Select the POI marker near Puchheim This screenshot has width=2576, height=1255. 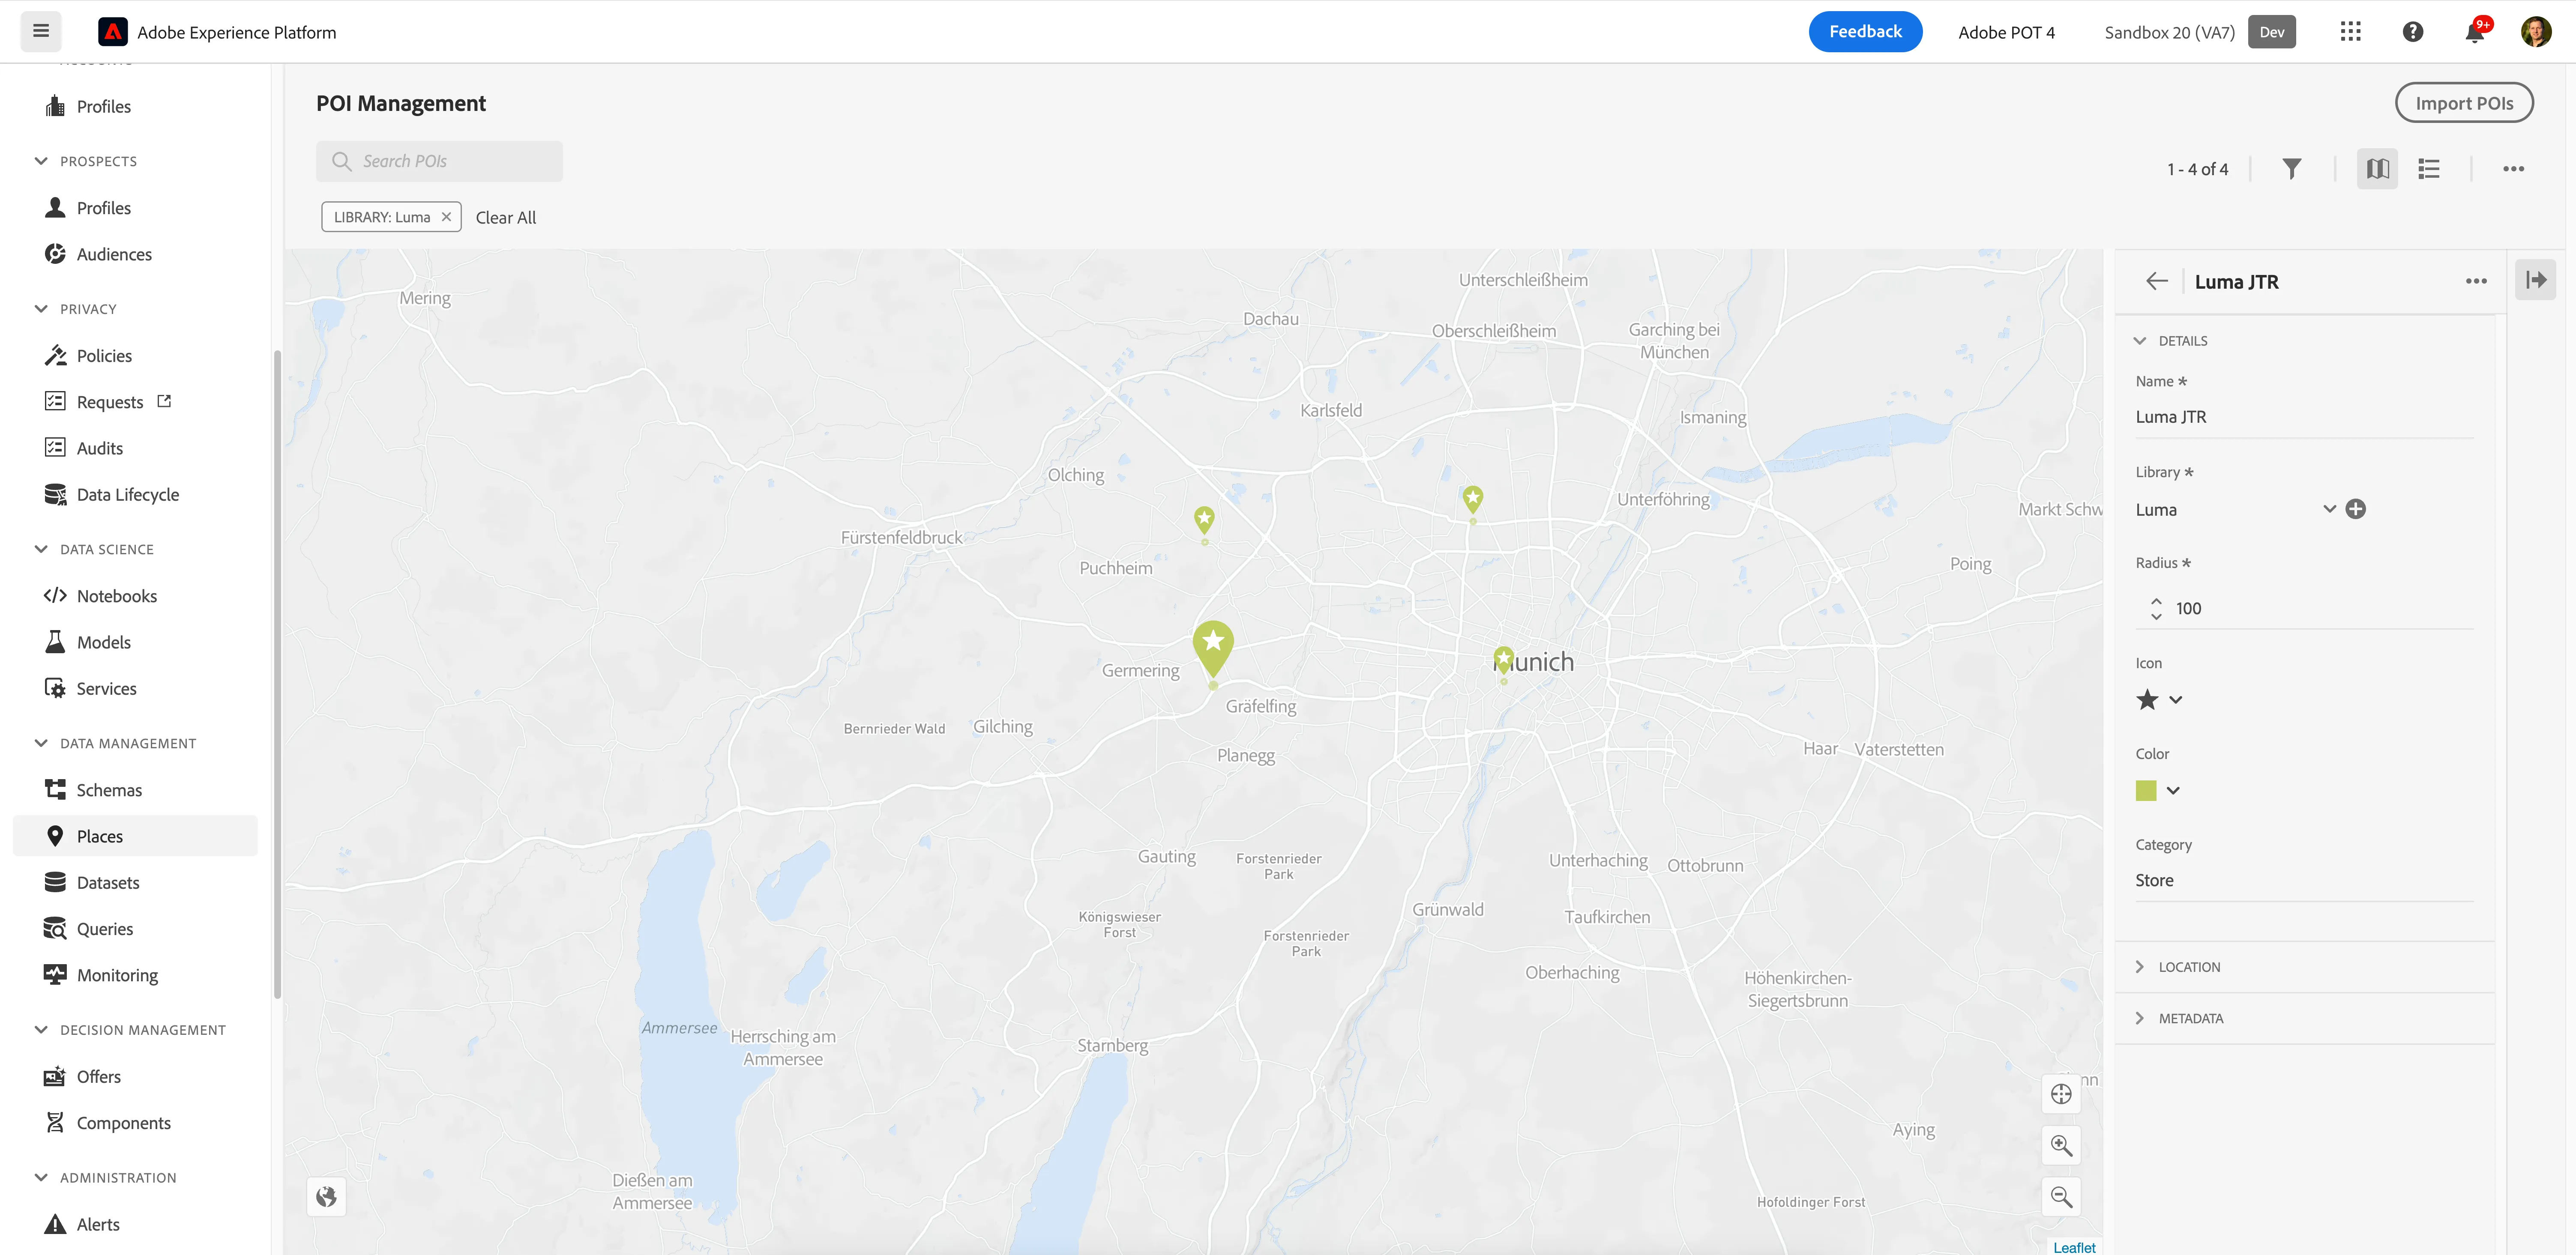pos(1204,521)
